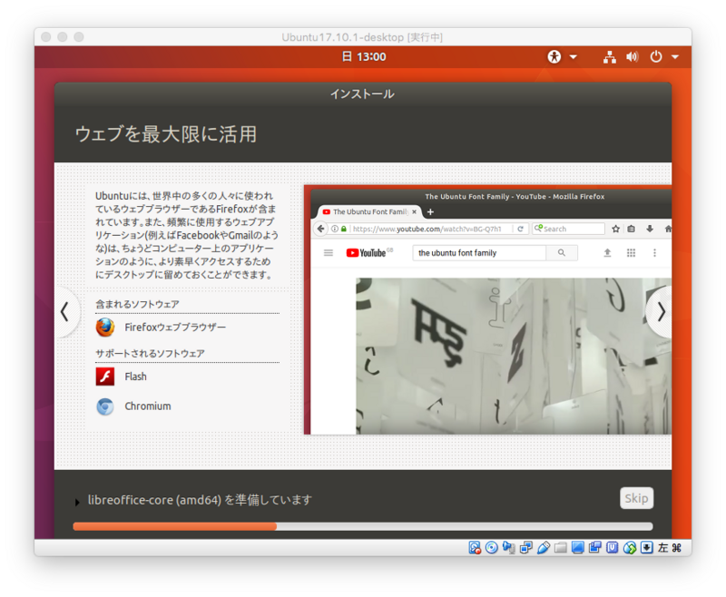Click the Skip button
The image size is (726, 597).
click(x=637, y=498)
